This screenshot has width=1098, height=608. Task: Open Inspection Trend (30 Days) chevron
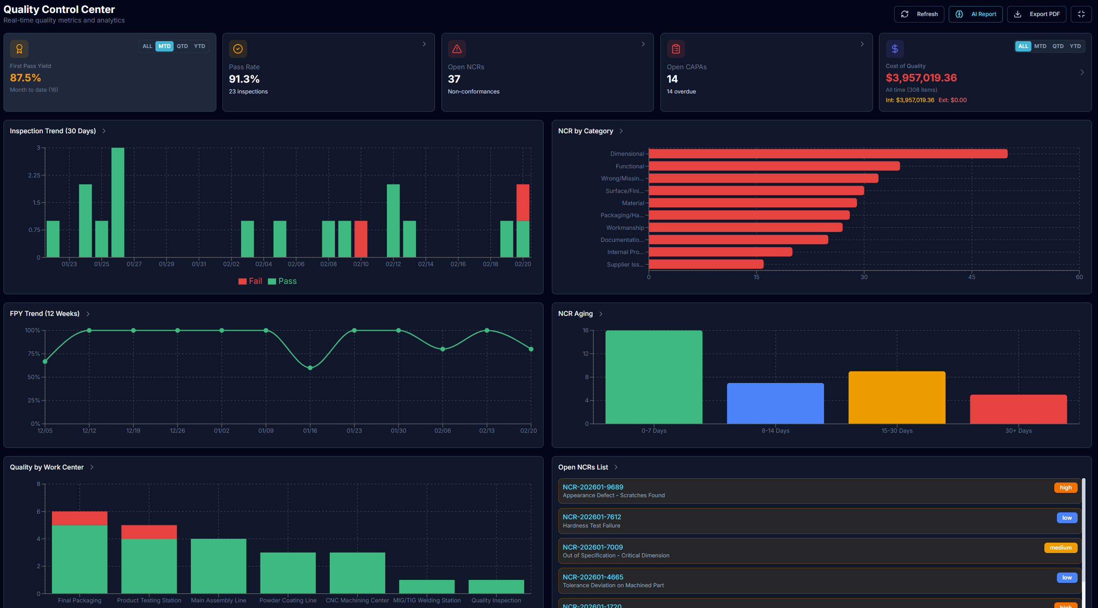click(104, 131)
